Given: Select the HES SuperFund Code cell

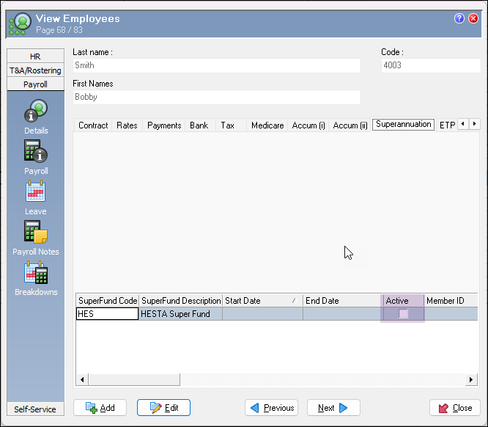Looking at the screenshot, I should tap(108, 313).
